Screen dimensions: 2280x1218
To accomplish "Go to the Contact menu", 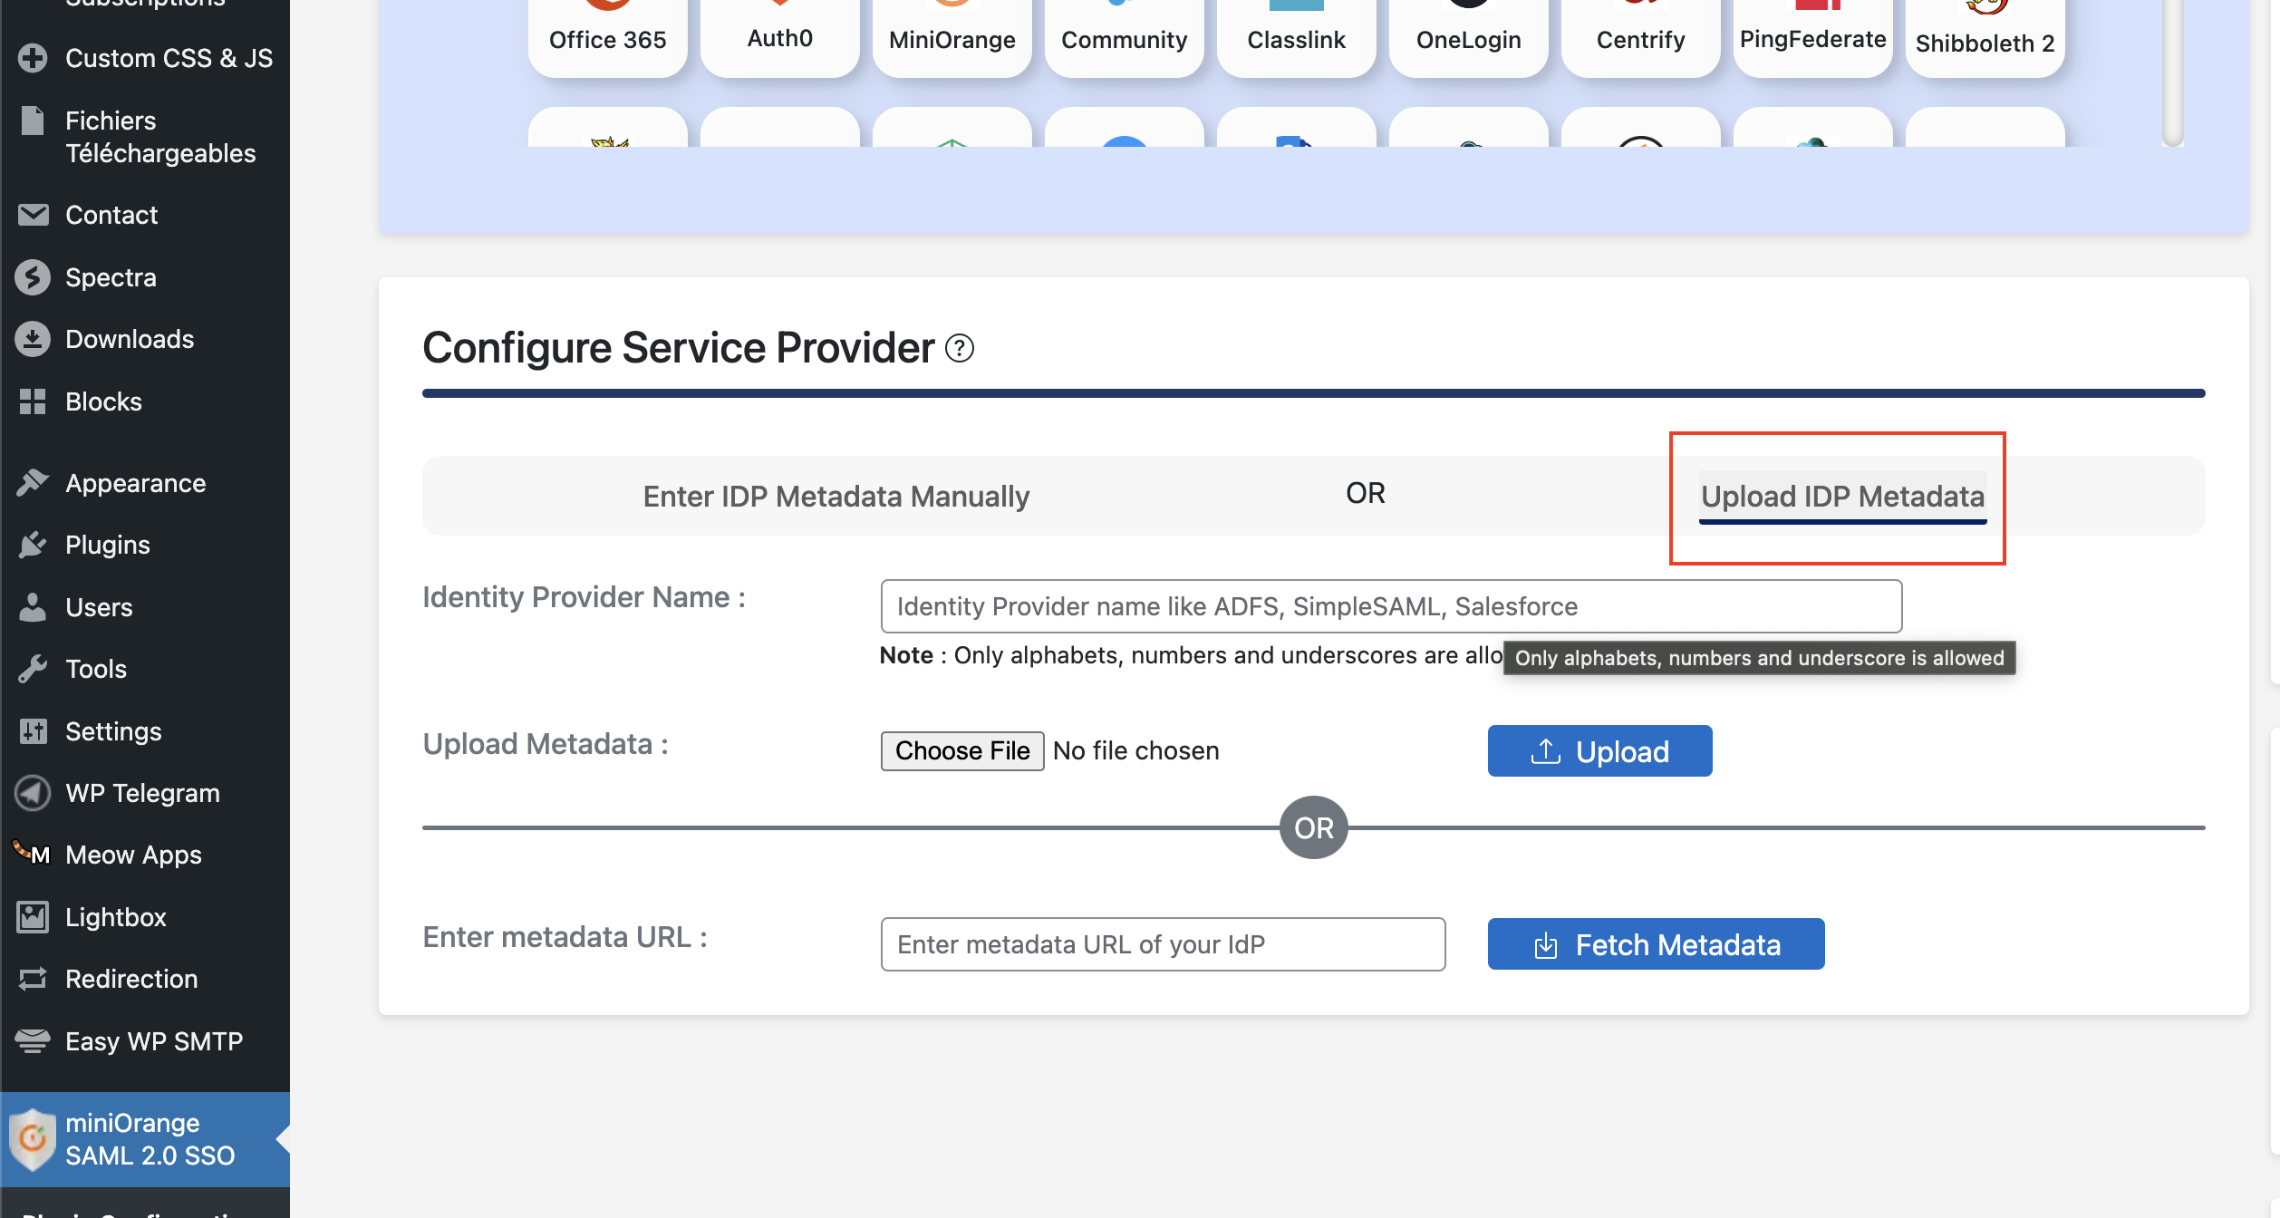I will (x=145, y=215).
